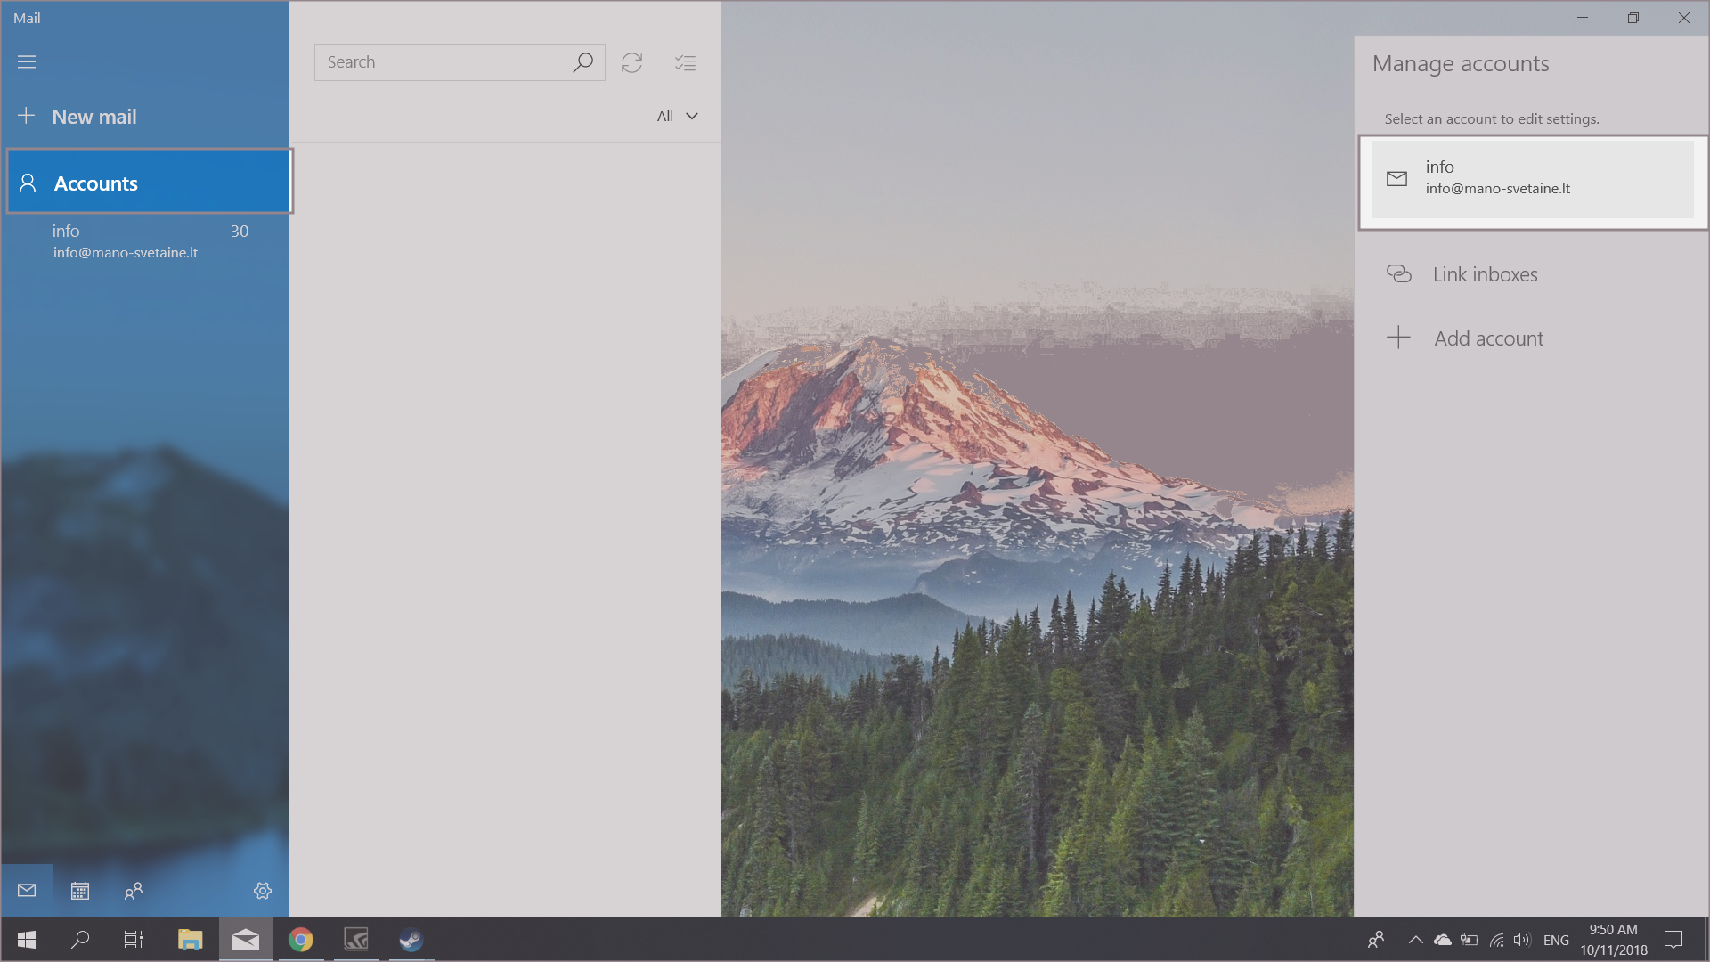Open Chrome from the taskbar
This screenshot has width=1710, height=962.
(301, 940)
